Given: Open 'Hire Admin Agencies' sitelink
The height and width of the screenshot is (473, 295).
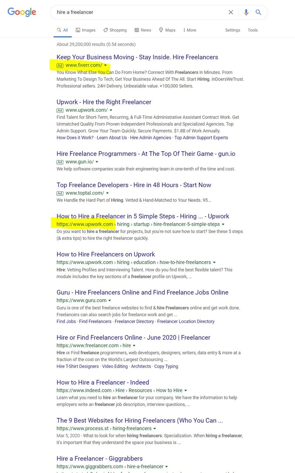Looking at the screenshot, I should coord(150,138).
